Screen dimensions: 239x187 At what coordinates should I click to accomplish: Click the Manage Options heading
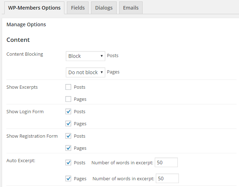(x=26, y=24)
